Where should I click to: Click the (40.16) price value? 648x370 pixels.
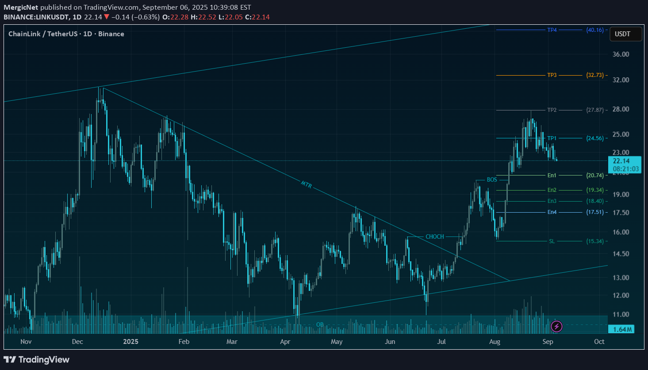595,30
